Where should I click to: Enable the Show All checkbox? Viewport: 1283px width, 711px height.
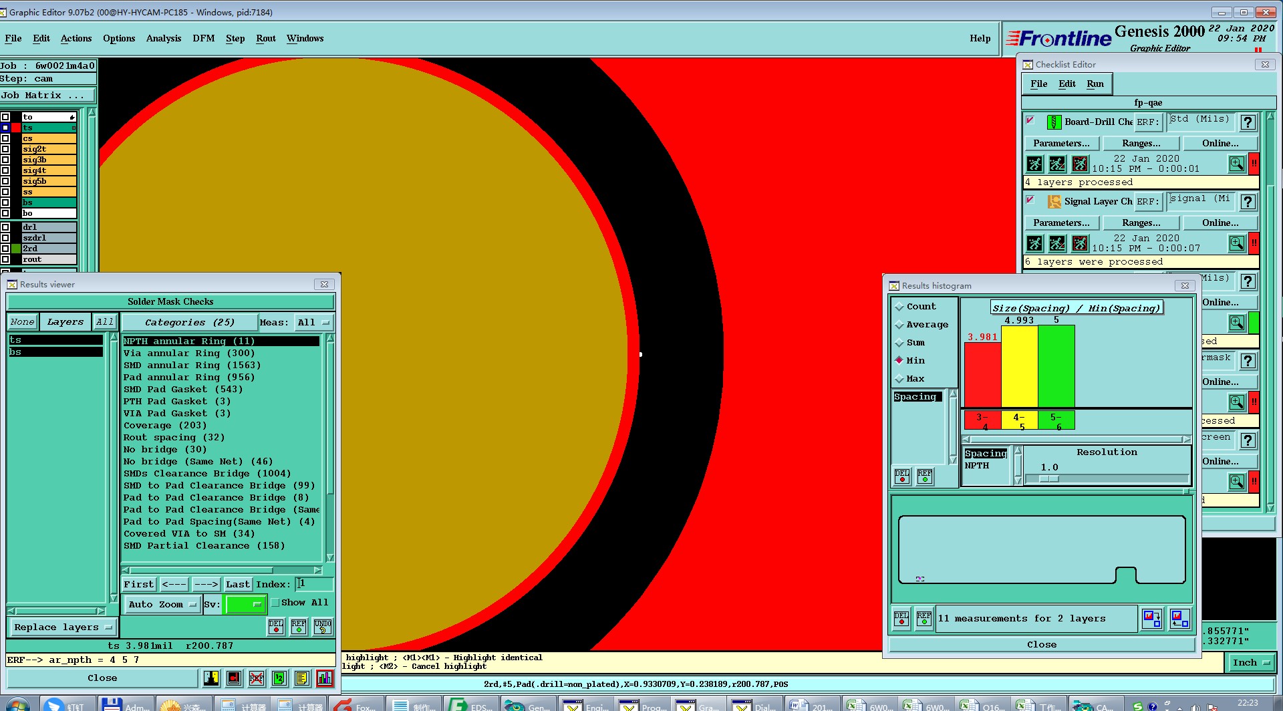(x=275, y=603)
